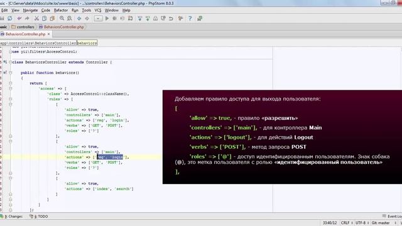Click the ['index', 'search'] actions text
This screenshot has height=226, width=402.
[113, 189]
